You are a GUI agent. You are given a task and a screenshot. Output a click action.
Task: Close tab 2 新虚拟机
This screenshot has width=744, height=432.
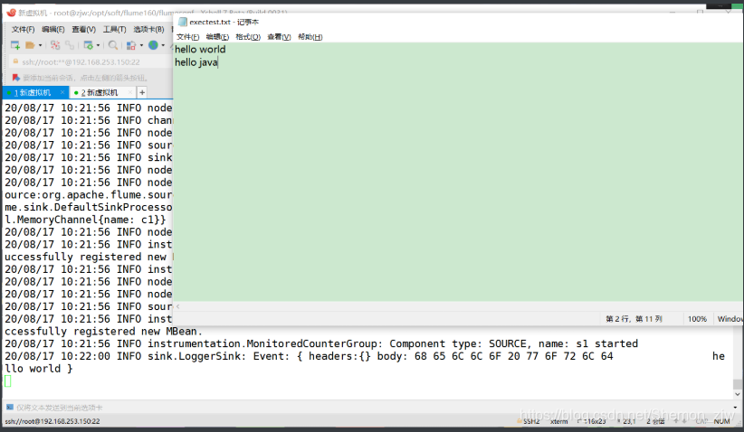pos(130,92)
